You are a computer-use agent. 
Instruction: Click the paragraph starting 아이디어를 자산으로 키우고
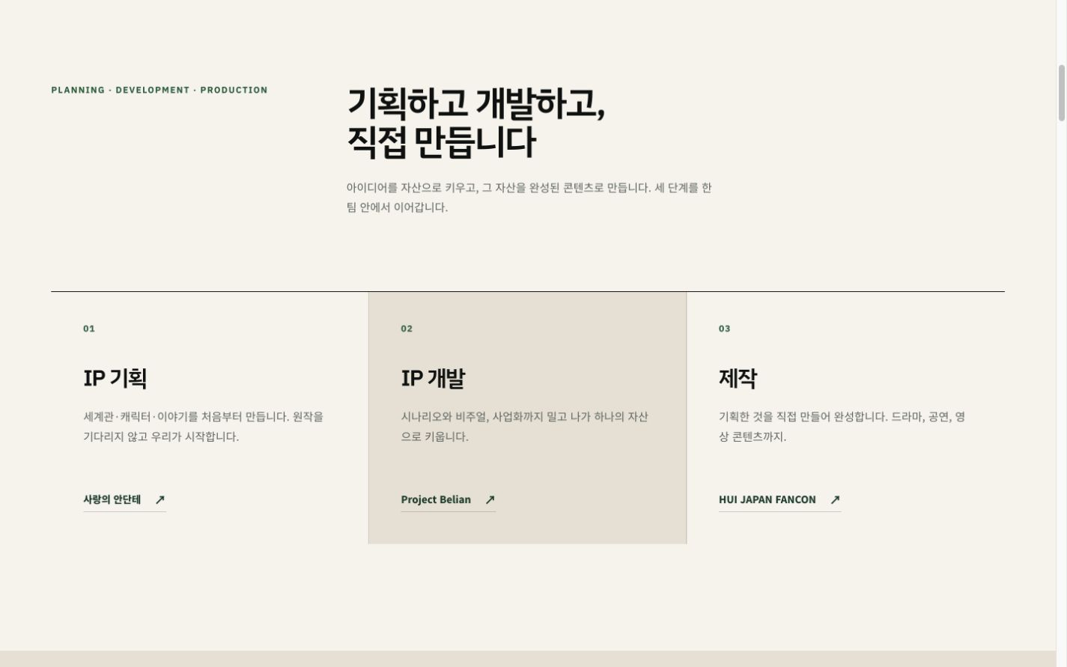coord(529,198)
